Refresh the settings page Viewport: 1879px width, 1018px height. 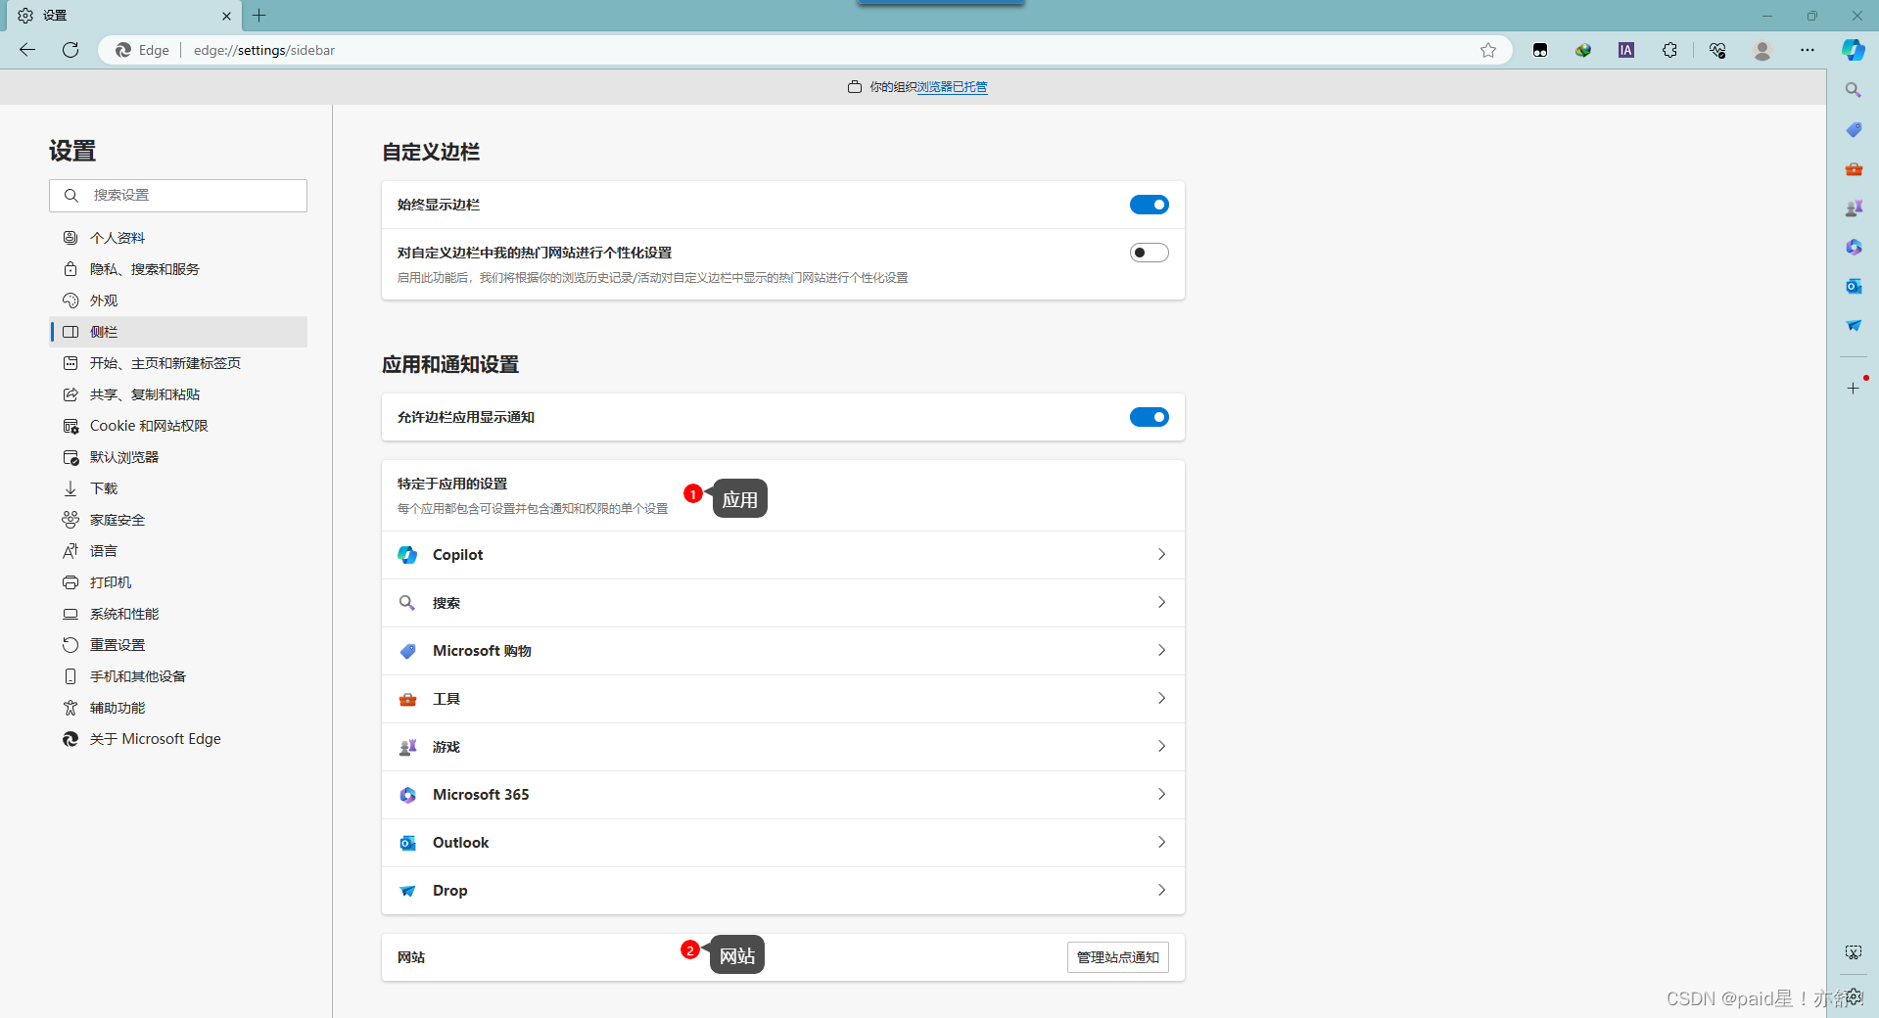[70, 50]
